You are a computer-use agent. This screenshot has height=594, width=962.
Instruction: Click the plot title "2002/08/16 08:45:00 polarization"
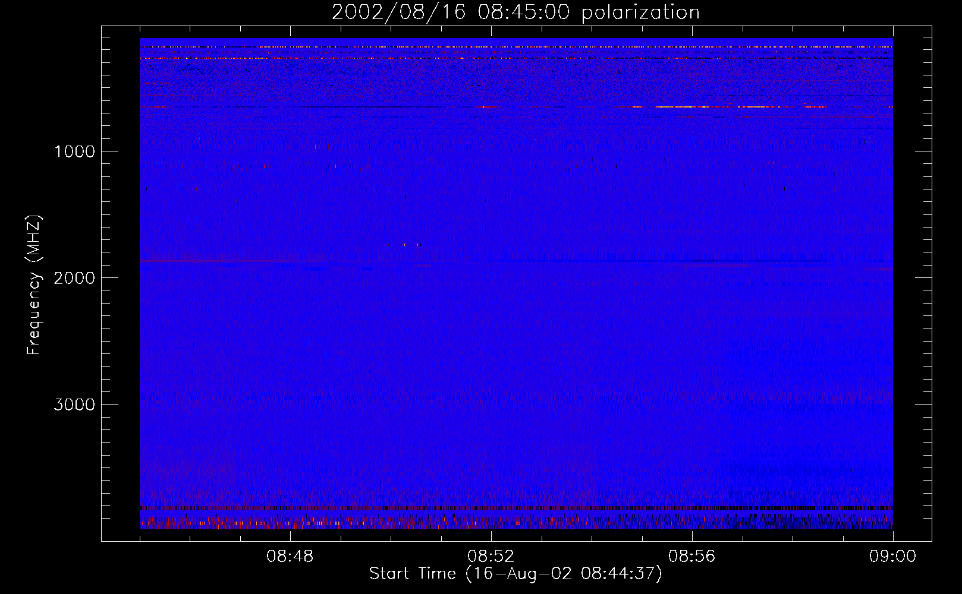click(515, 12)
